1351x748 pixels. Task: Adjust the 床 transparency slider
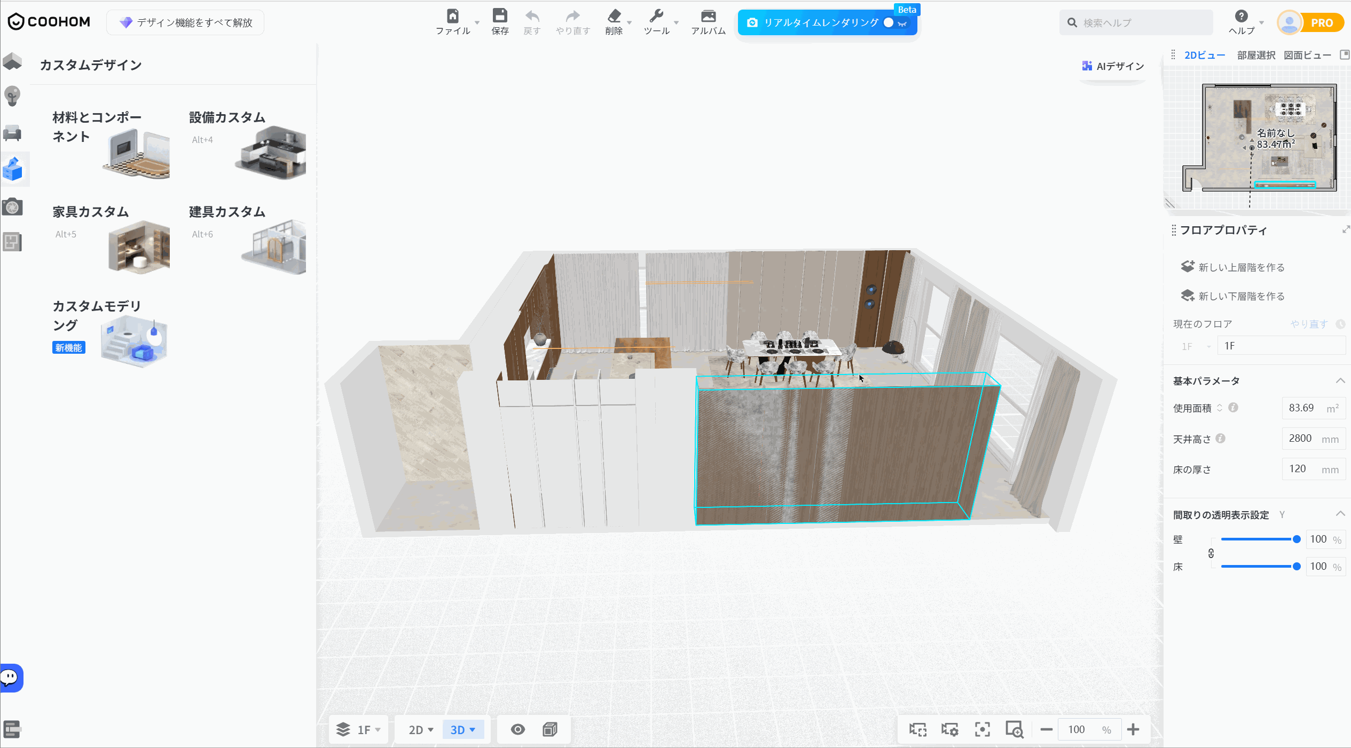point(1260,567)
